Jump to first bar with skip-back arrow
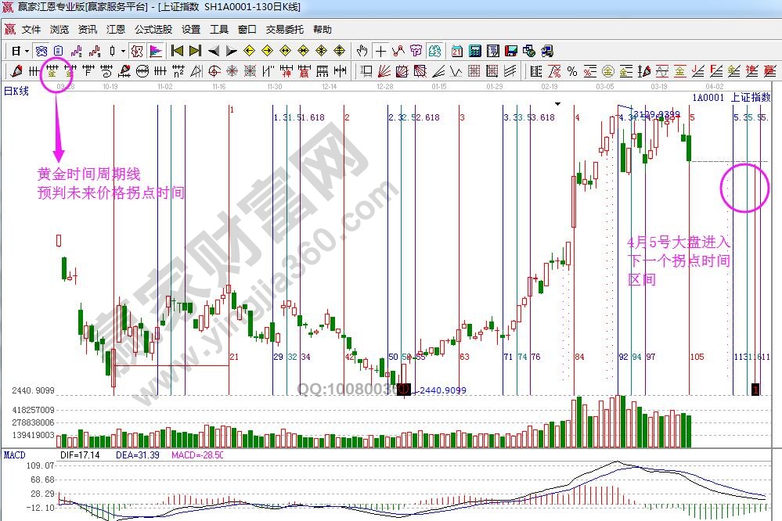The image size is (782, 521). pos(178,51)
